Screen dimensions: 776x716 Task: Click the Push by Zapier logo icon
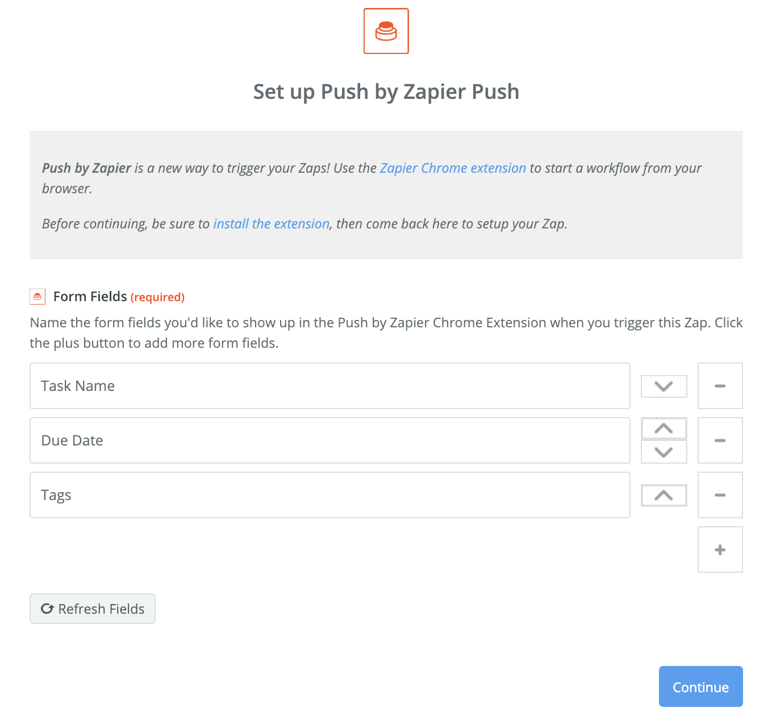point(386,31)
